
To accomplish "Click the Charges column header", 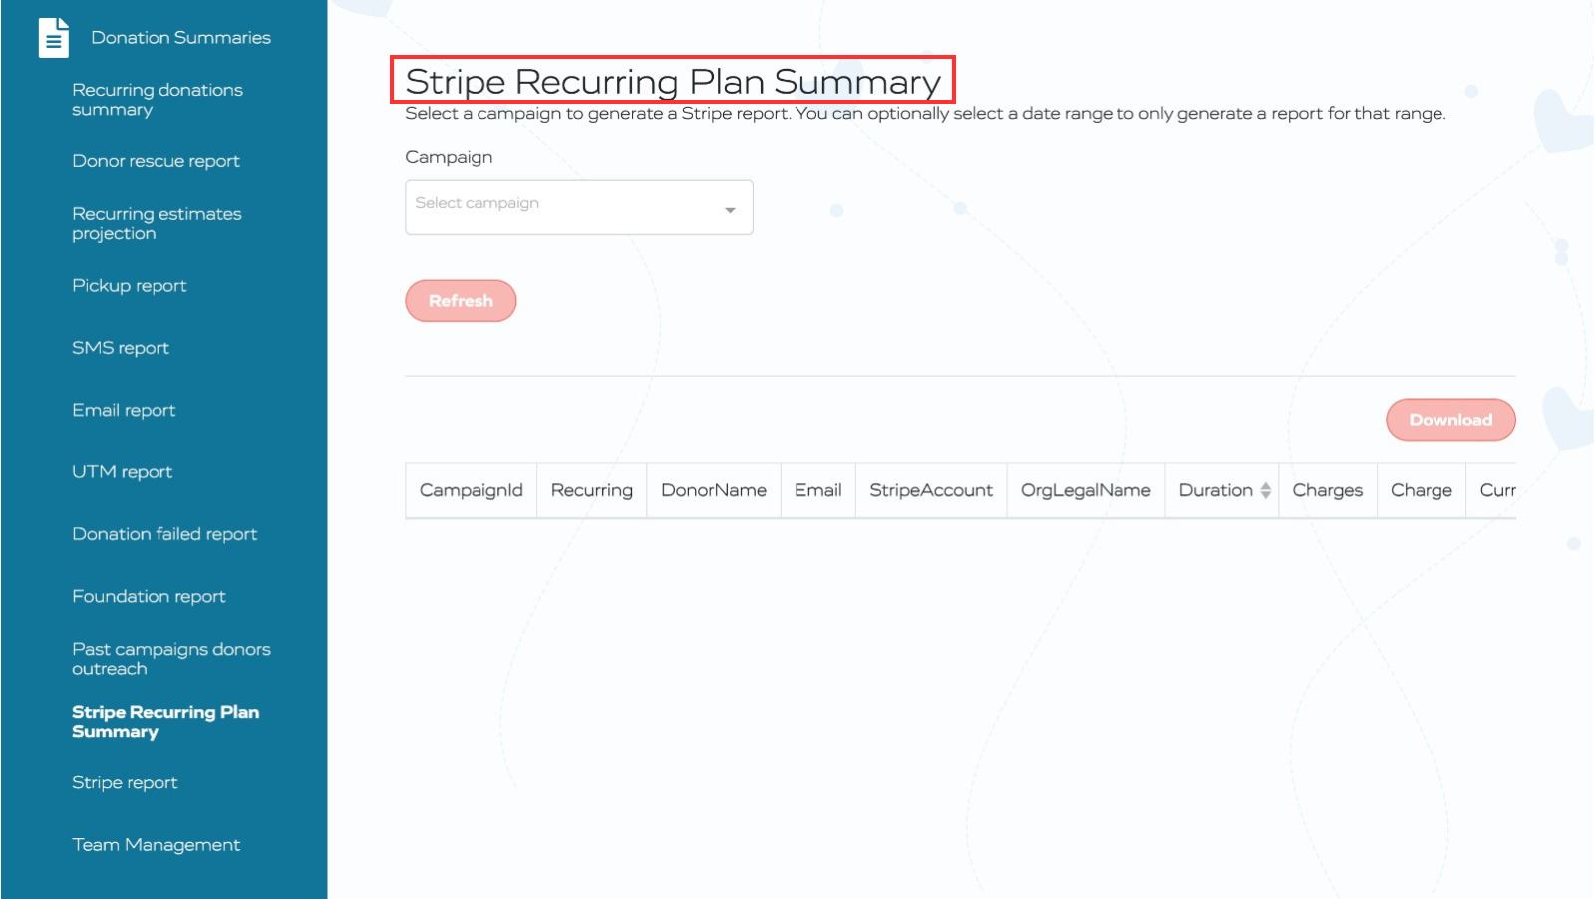I will click(1327, 490).
